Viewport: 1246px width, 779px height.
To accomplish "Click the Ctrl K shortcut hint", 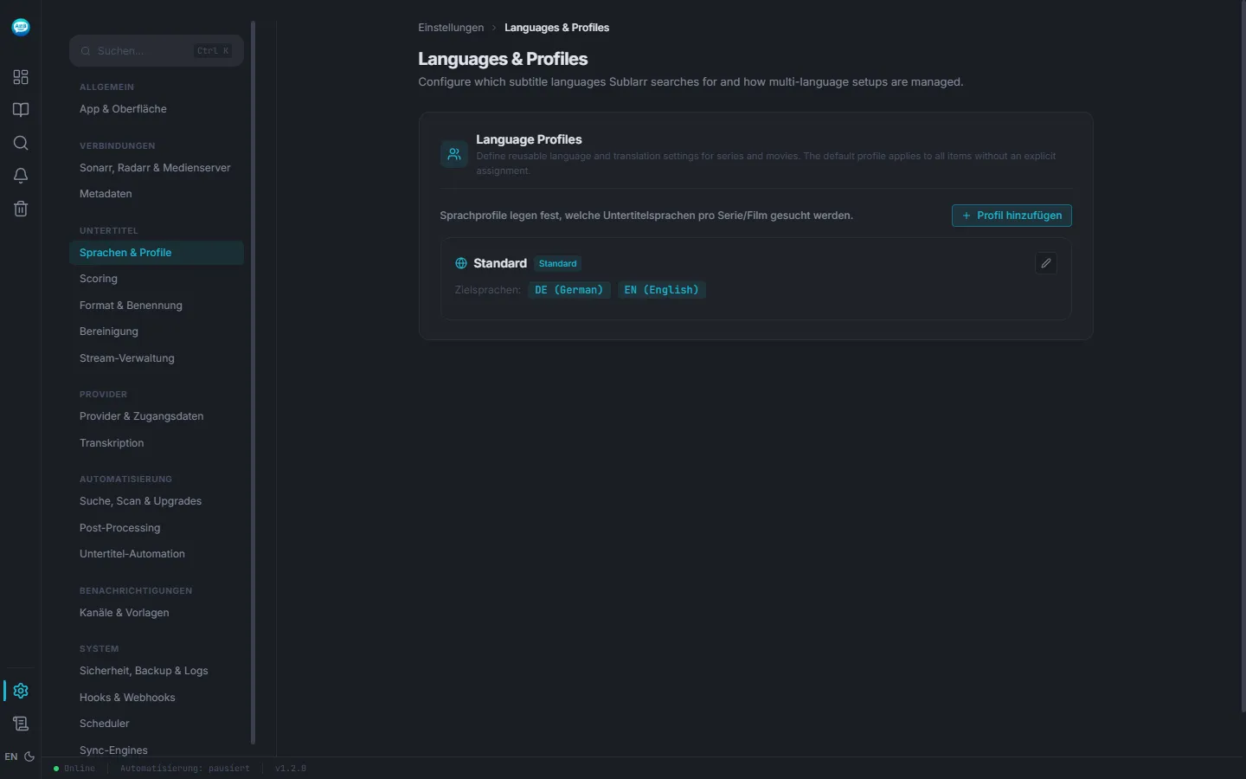I will [x=214, y=51].
